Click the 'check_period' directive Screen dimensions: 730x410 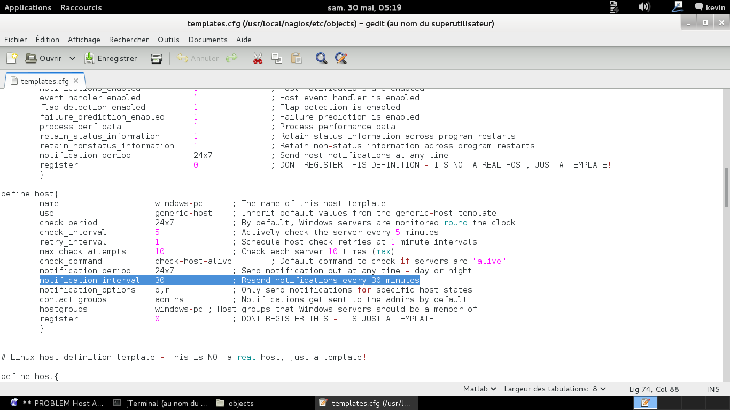[x=68, y=223]
